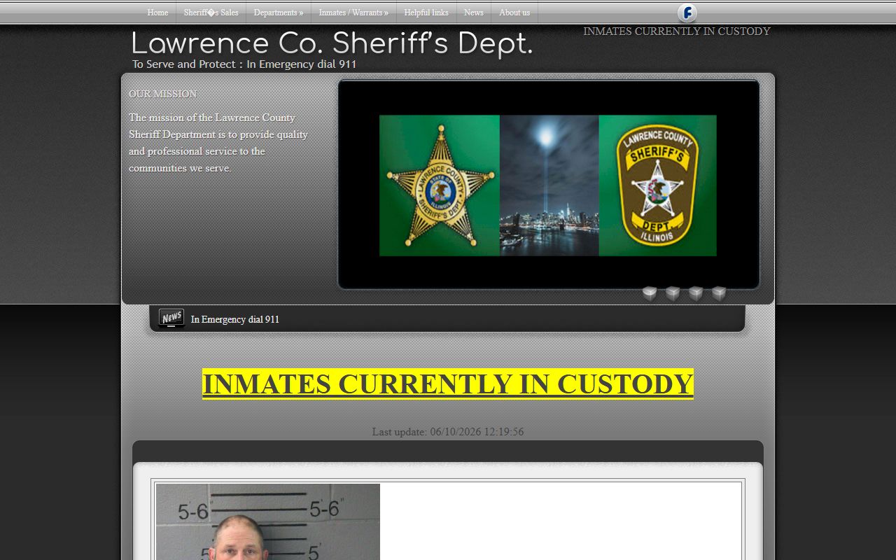
Task: Open the Facebook icon in header
Action: 687,13
